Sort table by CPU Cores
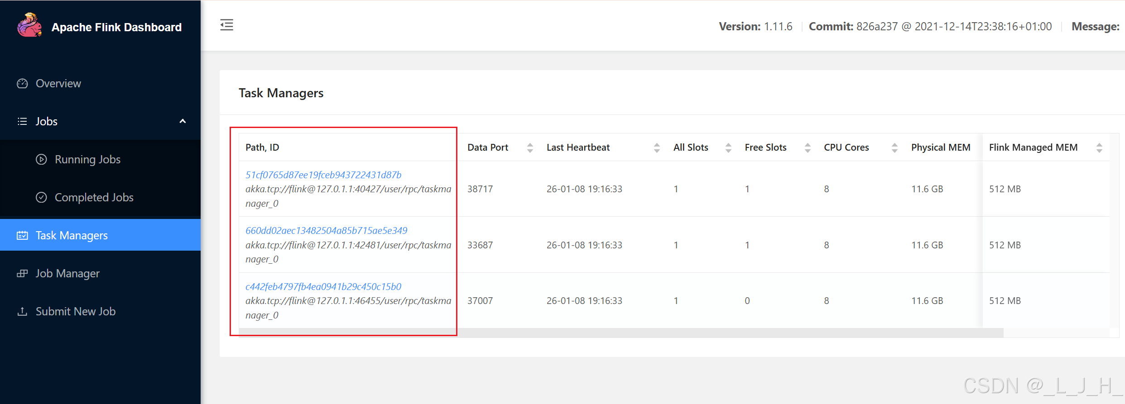 coord(894,147)
